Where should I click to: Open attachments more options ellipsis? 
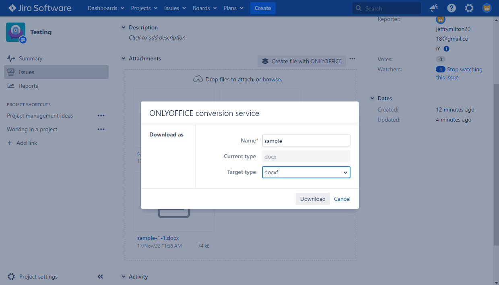click(352, 59)
